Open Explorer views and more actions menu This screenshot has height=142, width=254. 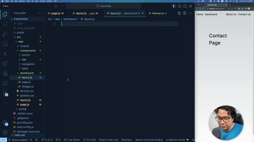(40, 13)
